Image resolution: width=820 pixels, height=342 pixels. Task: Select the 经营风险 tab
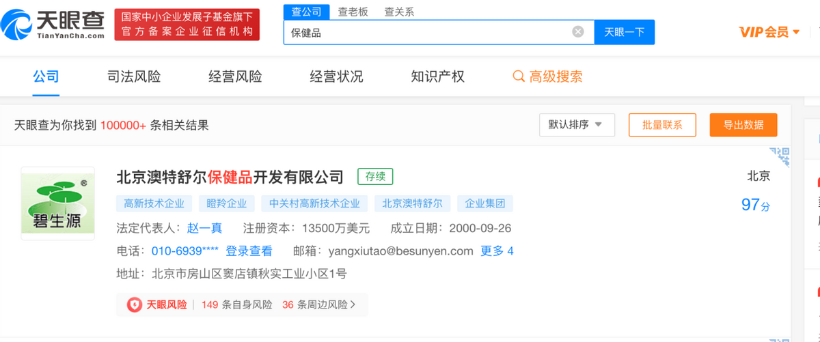tap(235, 76)
